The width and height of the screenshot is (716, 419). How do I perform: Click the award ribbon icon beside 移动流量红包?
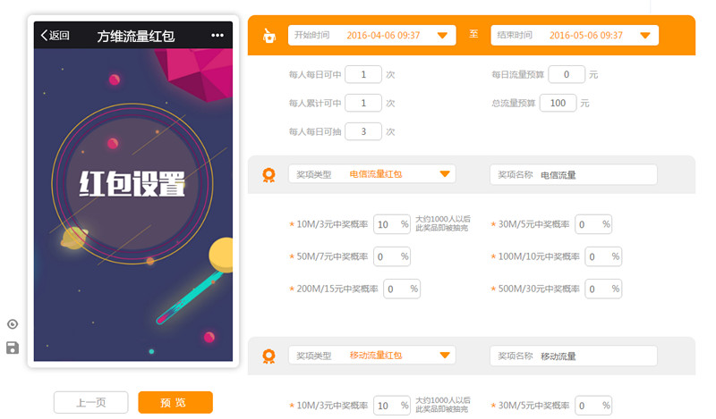coord(268,356)
